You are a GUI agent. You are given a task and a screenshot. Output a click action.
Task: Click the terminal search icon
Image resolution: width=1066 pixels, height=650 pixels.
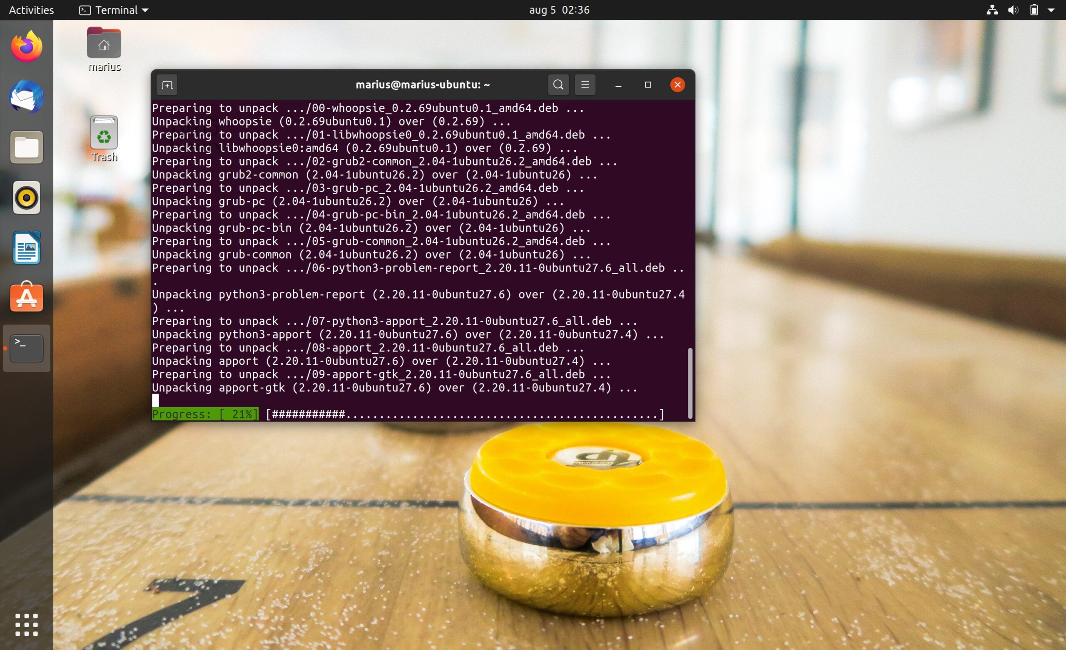558,85
